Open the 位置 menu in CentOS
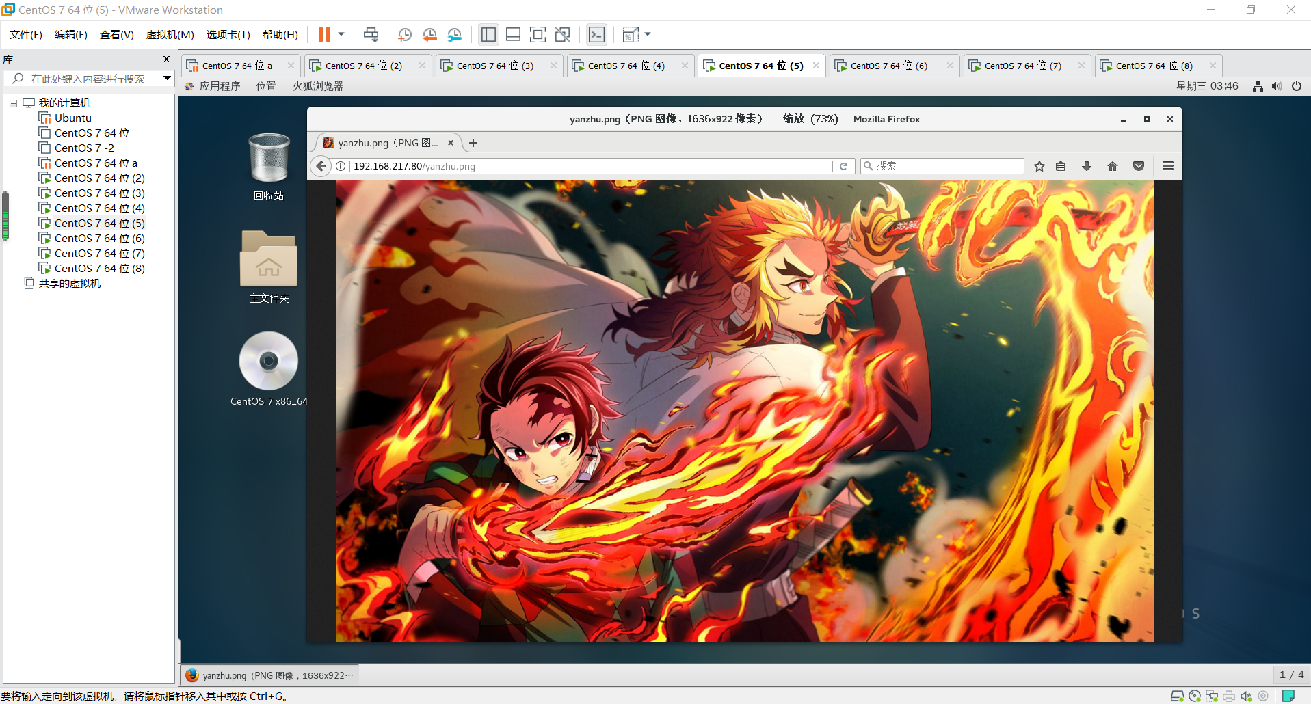Viewport: 1311px width, 704px height. pyautogui.click(x=266, y=86)
